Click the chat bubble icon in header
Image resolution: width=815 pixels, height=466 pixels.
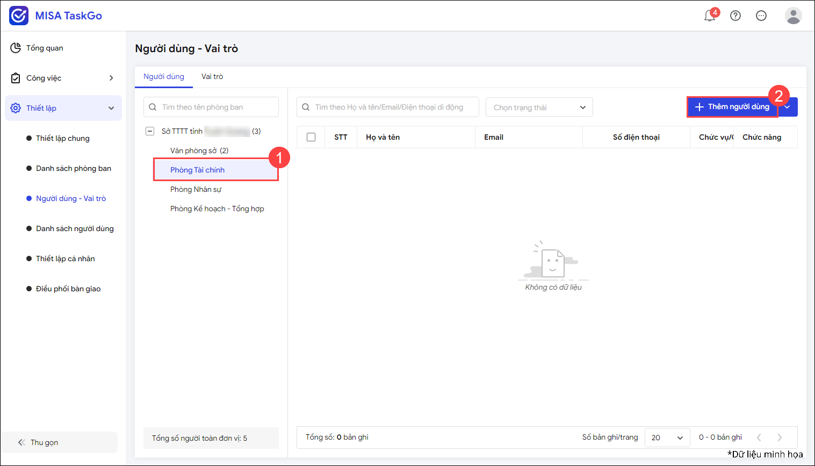[761, 16]
